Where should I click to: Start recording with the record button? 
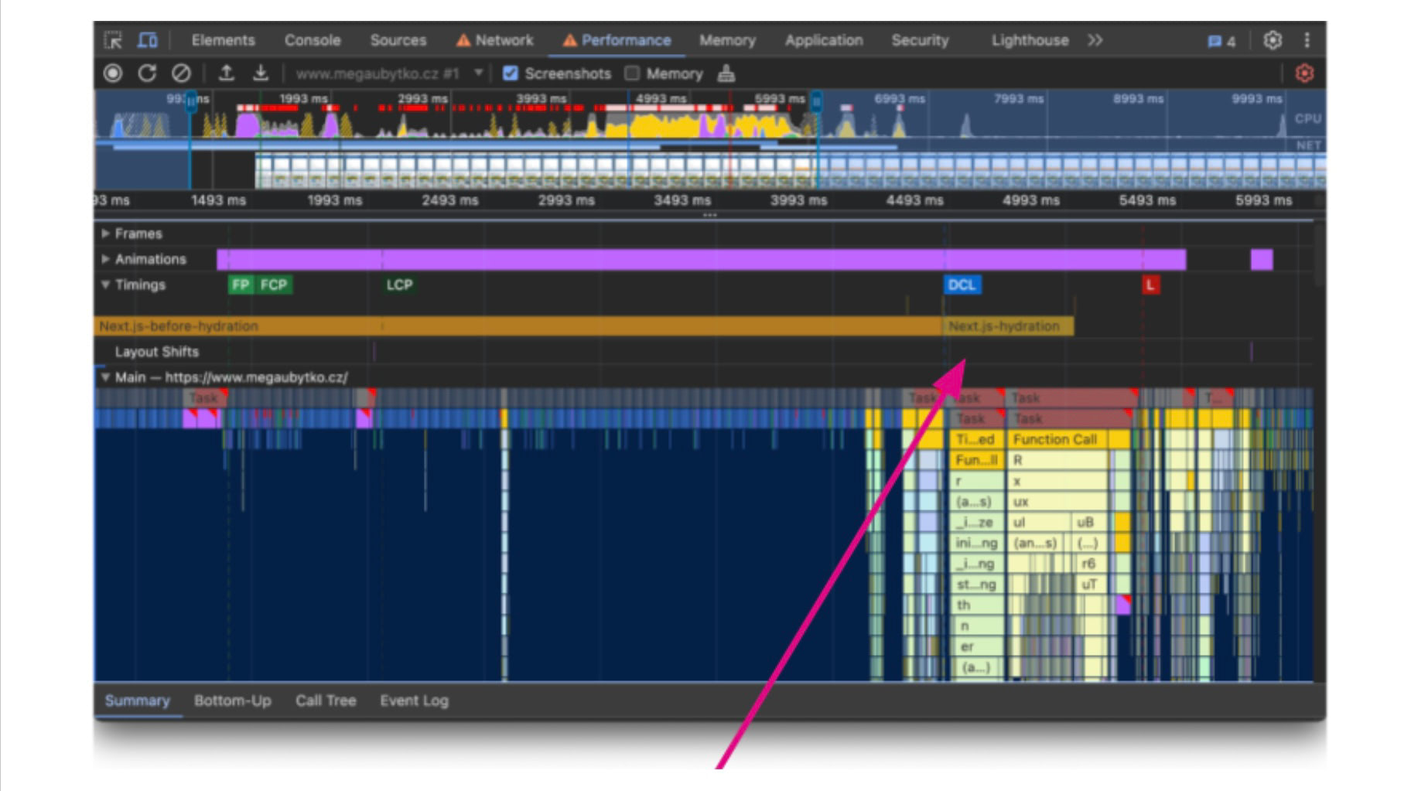(113, 73)
